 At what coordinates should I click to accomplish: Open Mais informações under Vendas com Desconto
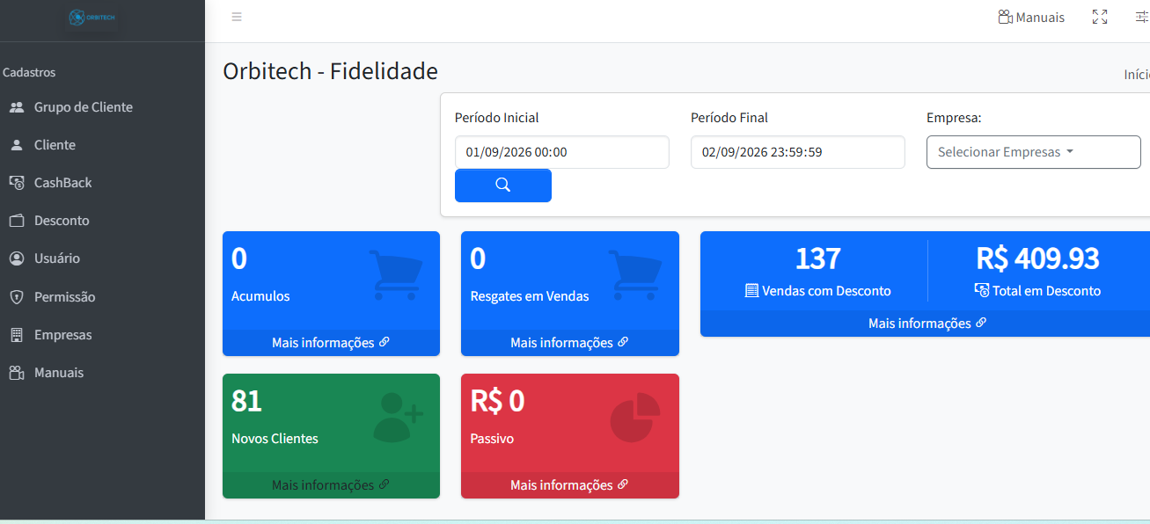(x=927, y=324)
